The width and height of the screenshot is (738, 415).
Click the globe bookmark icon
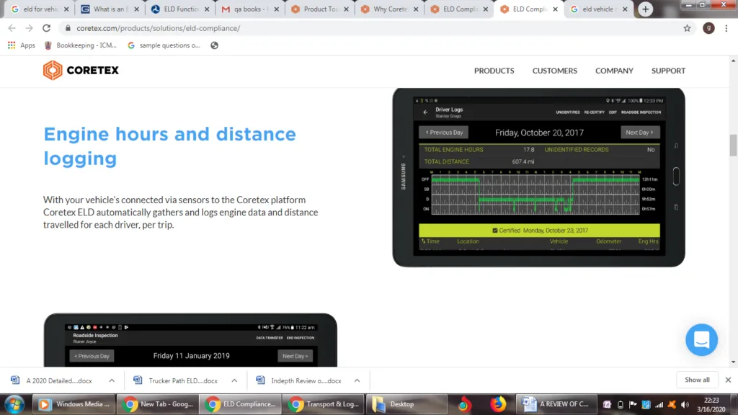click(x=214, y=45)
